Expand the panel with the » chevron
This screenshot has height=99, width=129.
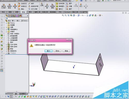click(28, 16)
